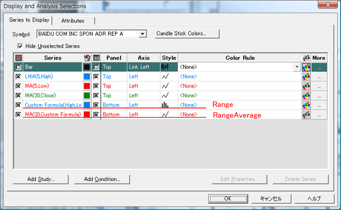Uncheck LMA(5,High) series display checkbox
341x210 pixels.
pyautogui.click(x=18, y=76)
